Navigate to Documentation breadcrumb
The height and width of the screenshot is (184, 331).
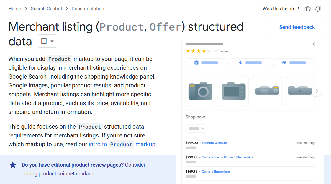(x=88, y=9)
